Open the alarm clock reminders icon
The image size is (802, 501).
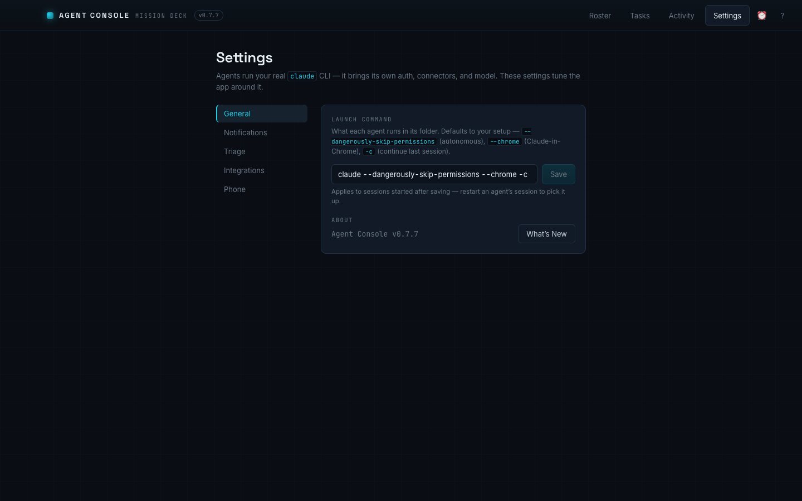click(762, 16)
